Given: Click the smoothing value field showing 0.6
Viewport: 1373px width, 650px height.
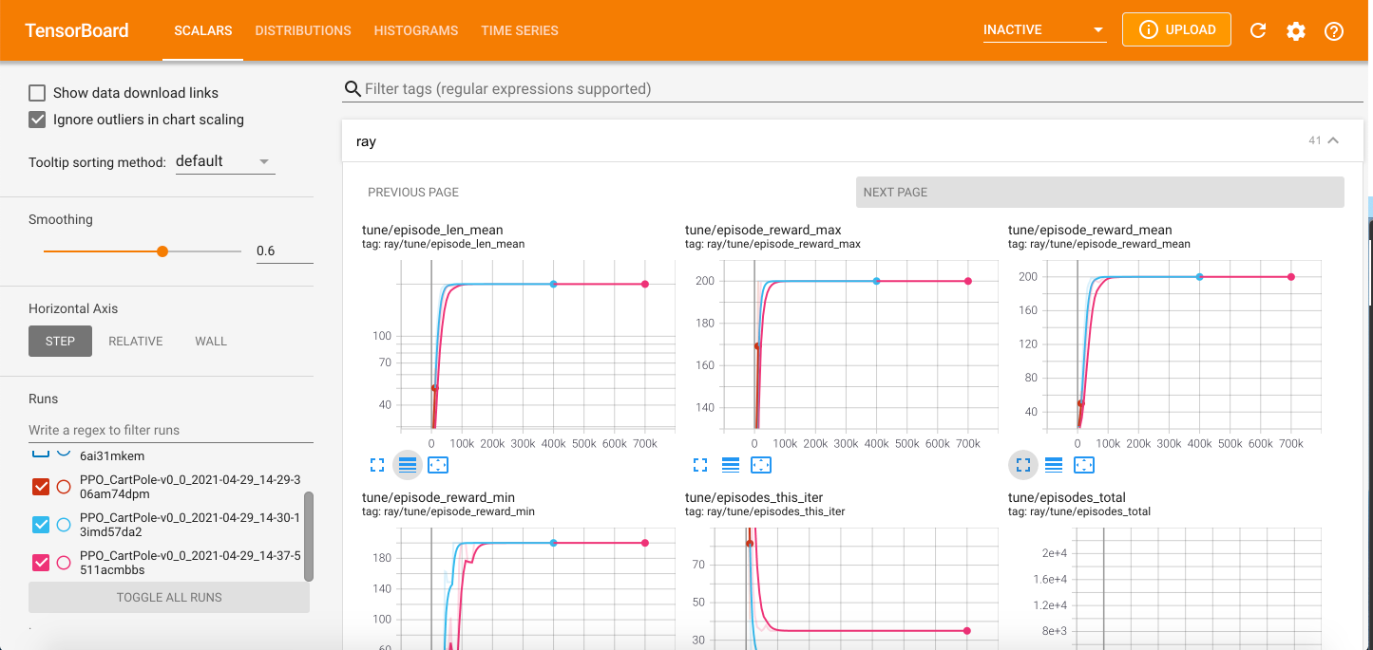Looking at the screenshot, I should point(284,251).
